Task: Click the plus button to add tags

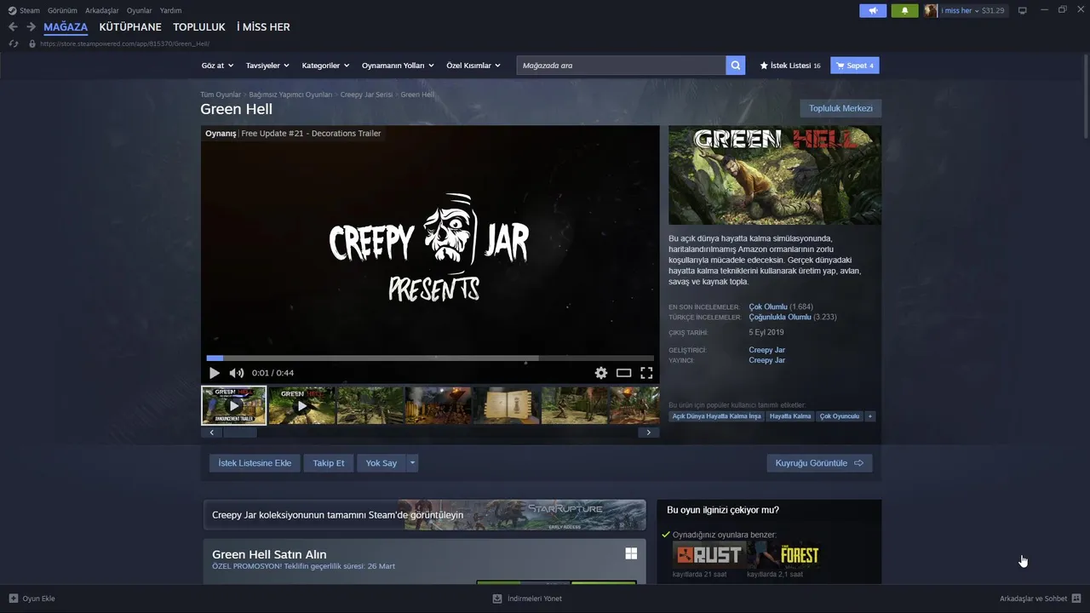Action: click(x=870, y=416)
